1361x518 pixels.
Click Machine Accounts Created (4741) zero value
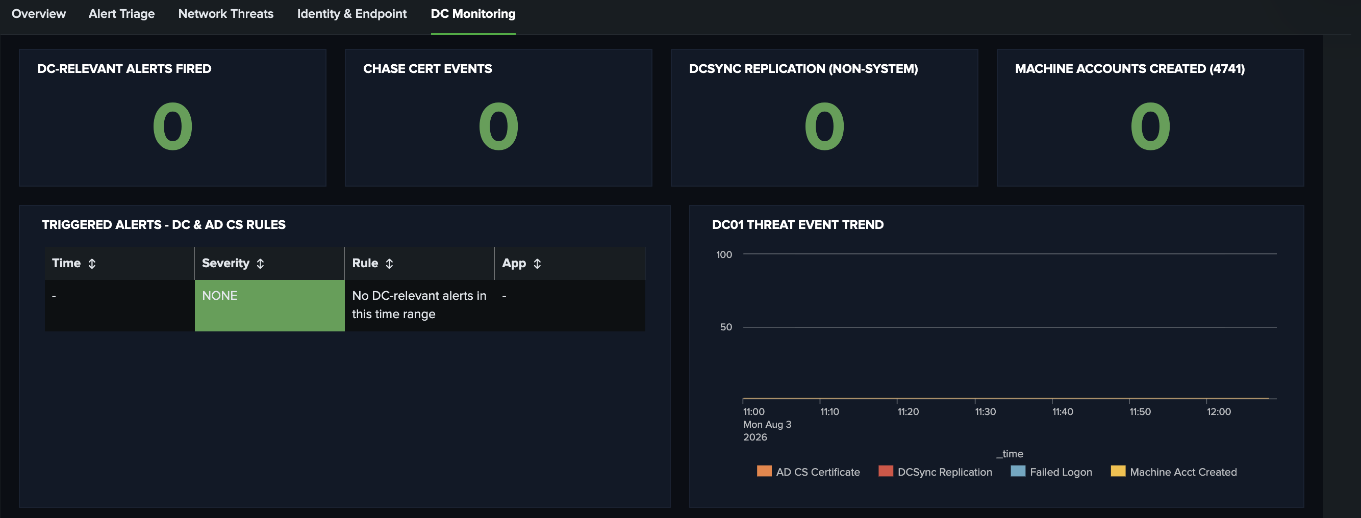[x=1150, y=126]
